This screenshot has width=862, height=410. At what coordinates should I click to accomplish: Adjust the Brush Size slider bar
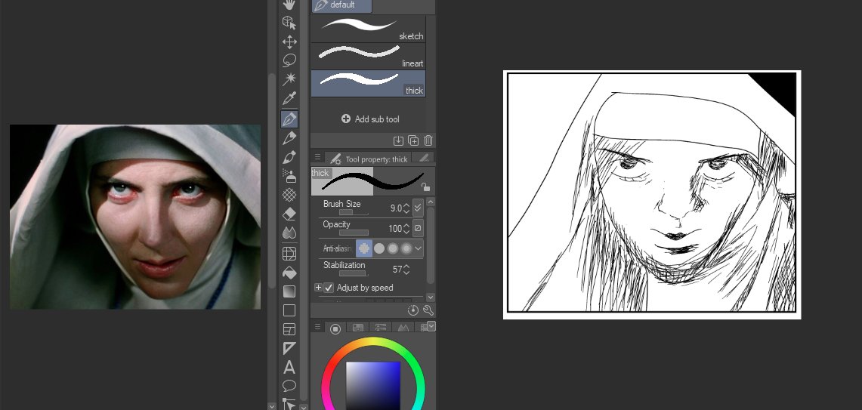point(354,212)
